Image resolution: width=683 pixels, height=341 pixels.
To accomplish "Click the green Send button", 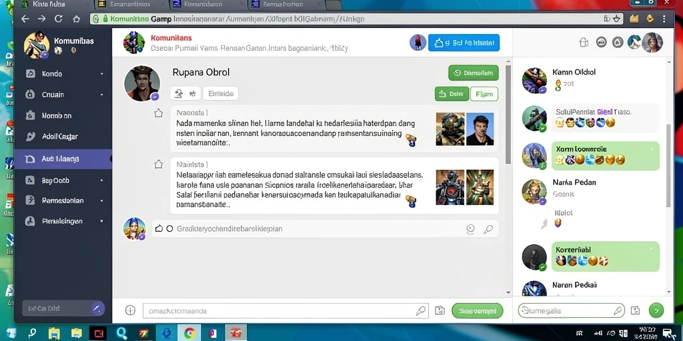I will (478, 311).
